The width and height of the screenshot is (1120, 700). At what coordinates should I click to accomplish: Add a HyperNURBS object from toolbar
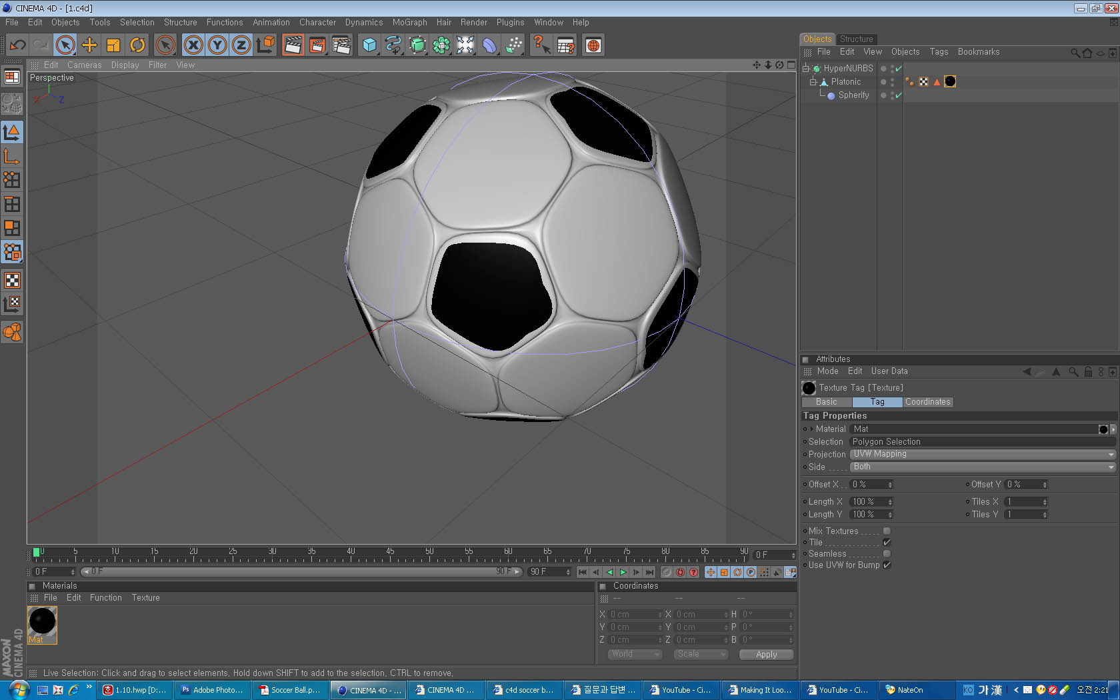417,45
